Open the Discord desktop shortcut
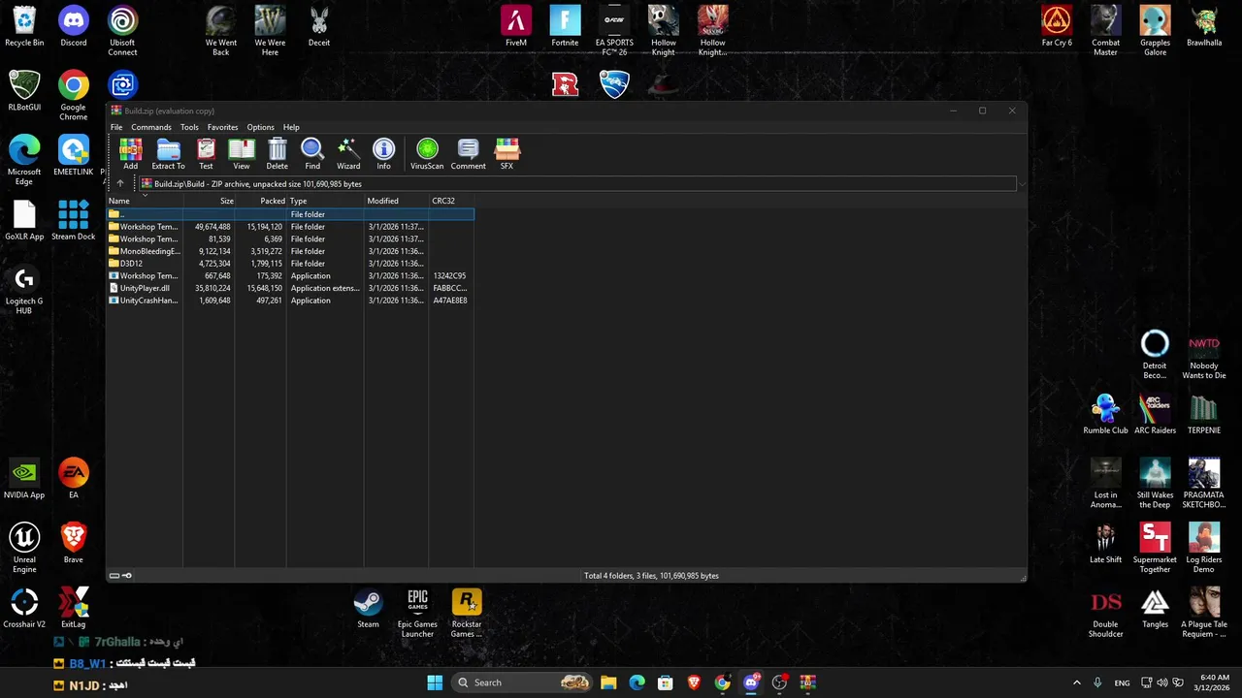Screen dimensions: 1242x698 tap(74, 27)
